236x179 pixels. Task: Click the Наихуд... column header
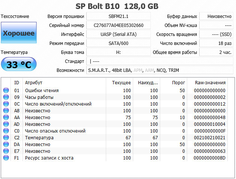pyautogui.click(x=146, y=83)
